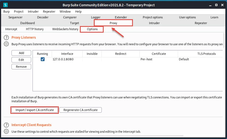227x139 pixels.
Task: Switch to the Extender tab
Action: tap(121, 17)
